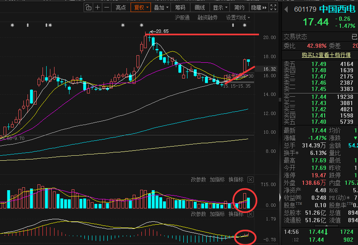
Task: Click the lock/share icon in chart toolbar
Action: coord(88,7)
